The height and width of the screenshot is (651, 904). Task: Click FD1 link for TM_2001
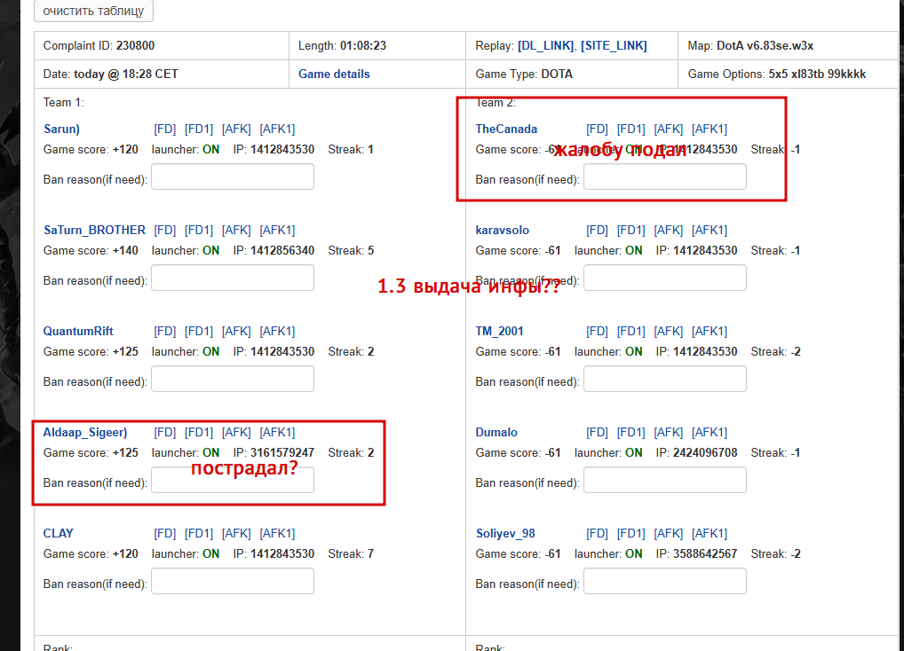631,332
